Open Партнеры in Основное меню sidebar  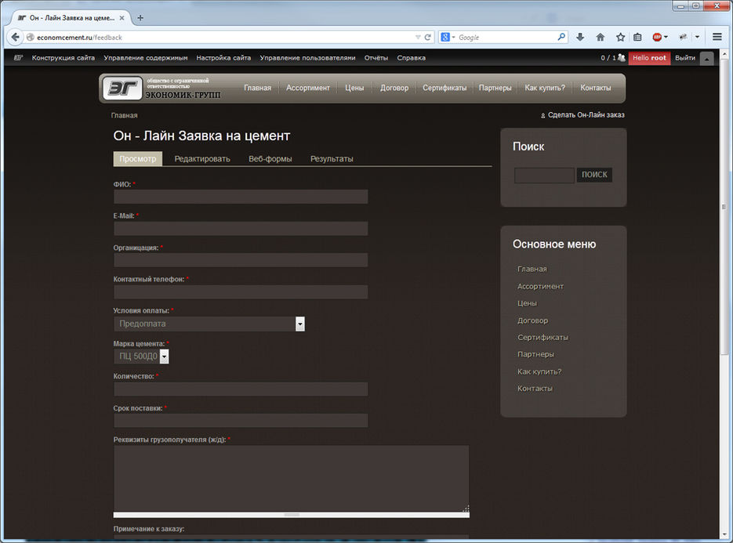535,354
